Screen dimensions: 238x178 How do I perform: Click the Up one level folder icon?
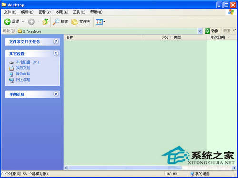tap(45, 21)
